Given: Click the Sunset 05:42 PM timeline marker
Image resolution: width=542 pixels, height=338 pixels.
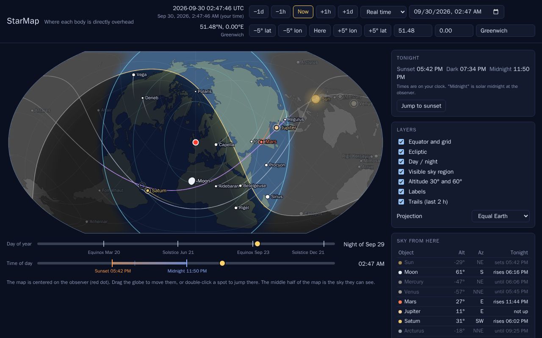Looking at the screenshot, I should (113, 271).
